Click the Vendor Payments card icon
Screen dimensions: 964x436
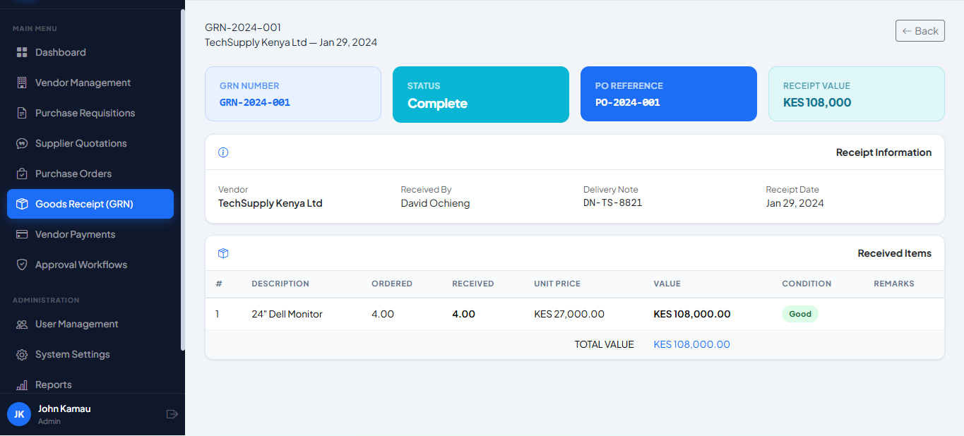pos(22,234)
